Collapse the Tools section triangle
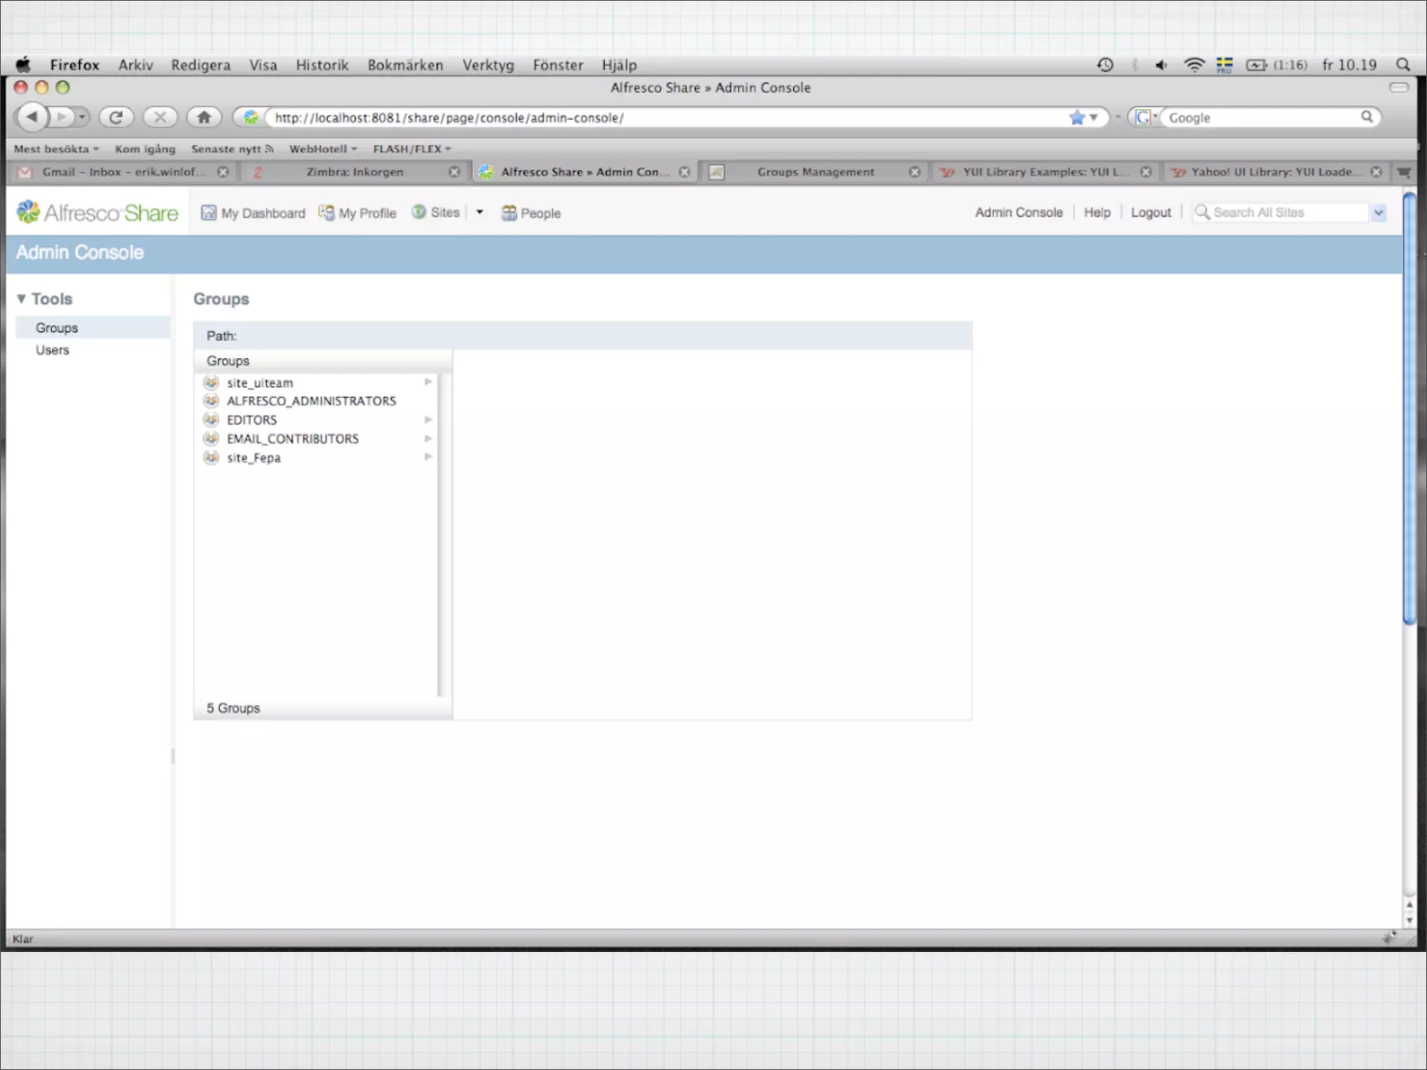 click(22, 299)
